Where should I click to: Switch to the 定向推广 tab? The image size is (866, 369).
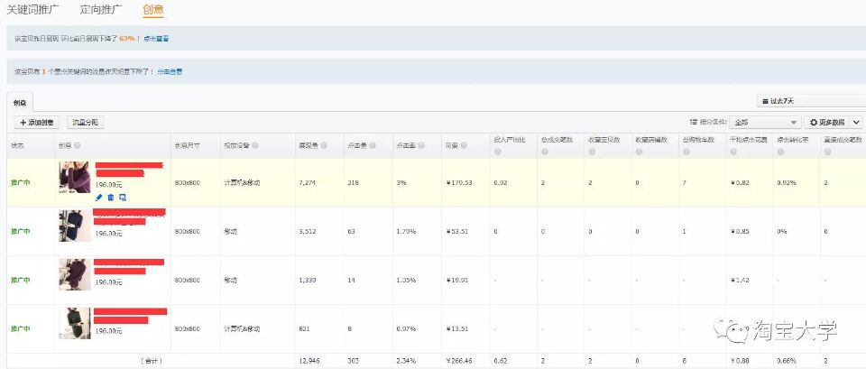pyautogui.click(x=103, y=10)
